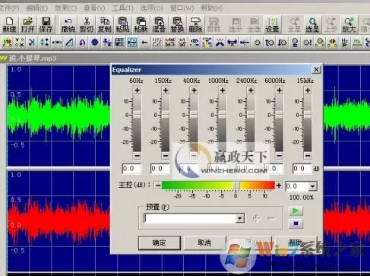Open a file with the 打开 icon
Viewport: 370px width, 276px height.
coord(27,25)
